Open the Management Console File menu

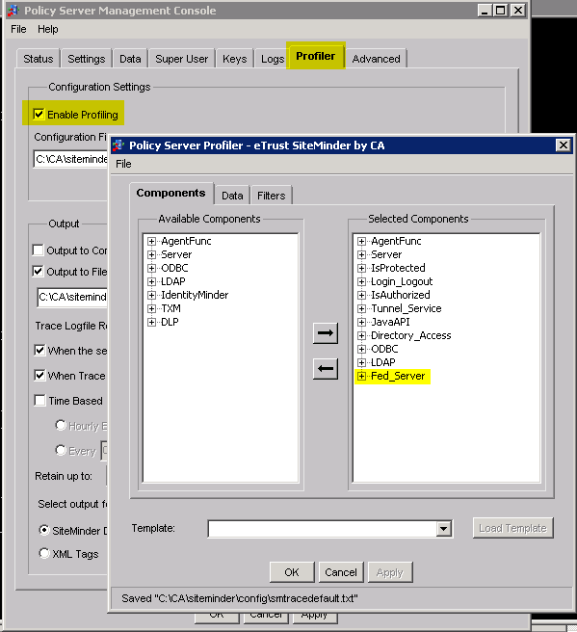click(18, 29)
